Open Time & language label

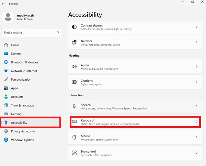click(x=23, y=106)
